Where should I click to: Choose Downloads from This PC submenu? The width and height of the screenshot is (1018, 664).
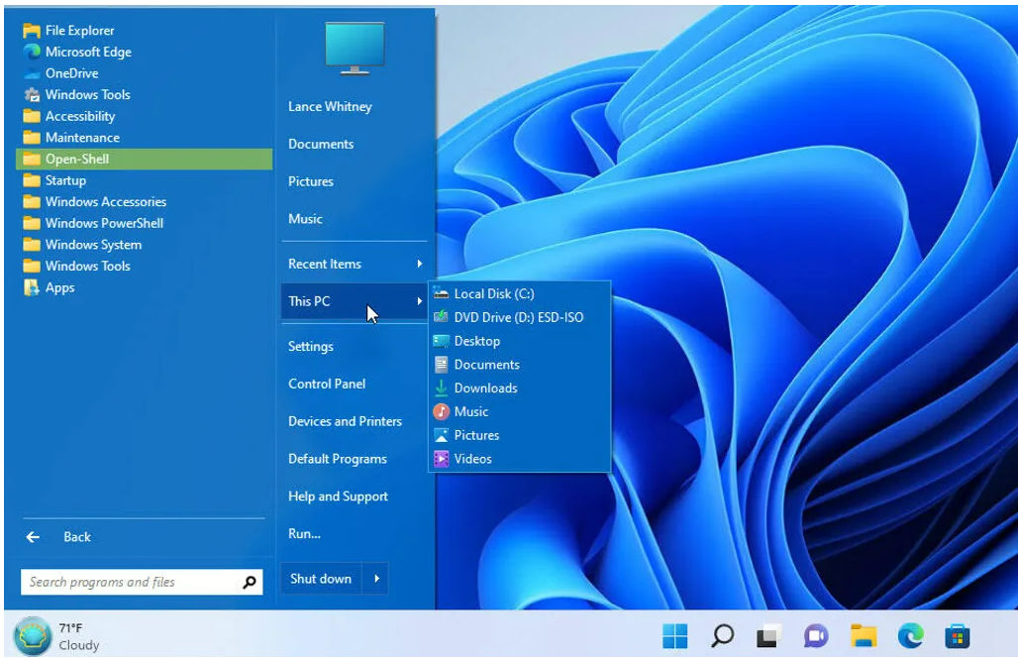click(485, 387)
